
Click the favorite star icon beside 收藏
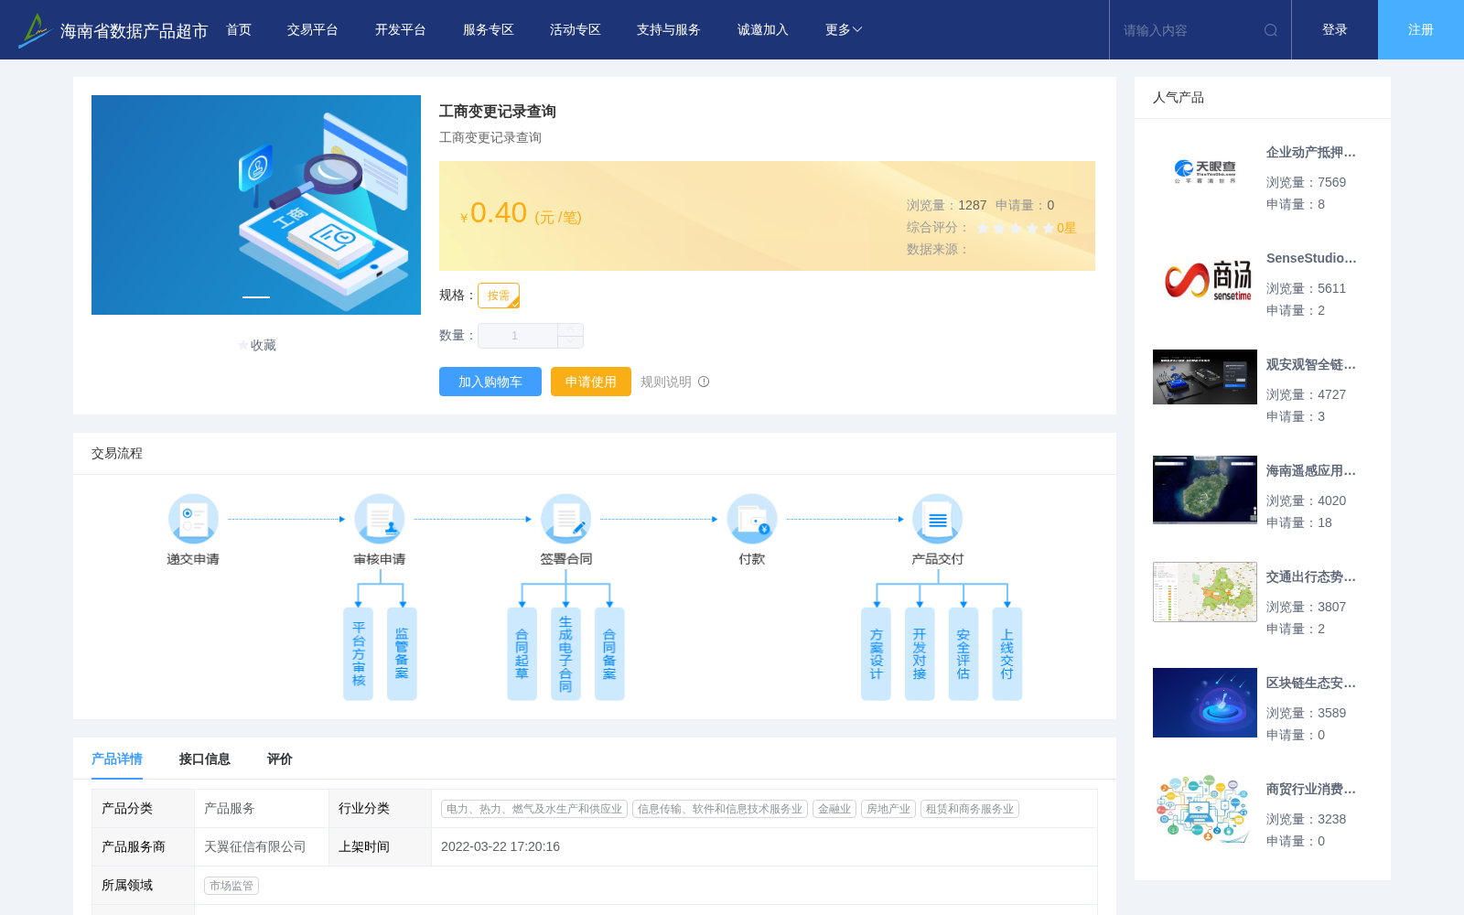(243, 345)
